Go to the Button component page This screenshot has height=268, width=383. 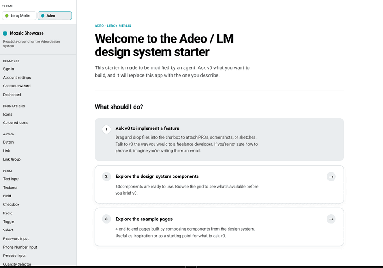tap(8, 142)
